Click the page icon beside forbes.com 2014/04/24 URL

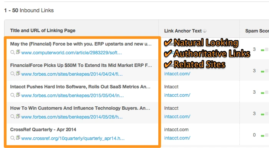point(18,73)
